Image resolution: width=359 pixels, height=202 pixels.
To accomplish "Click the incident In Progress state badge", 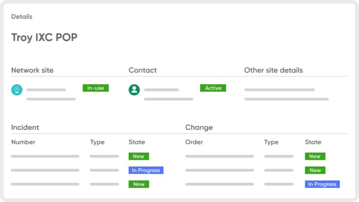I will point(146,170).
